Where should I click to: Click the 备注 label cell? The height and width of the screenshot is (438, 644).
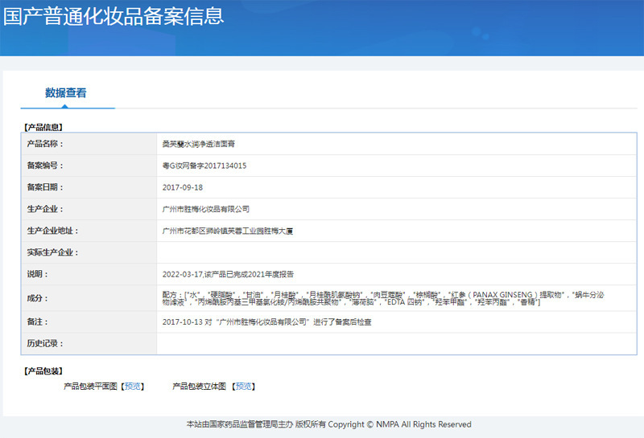[89, 322]
